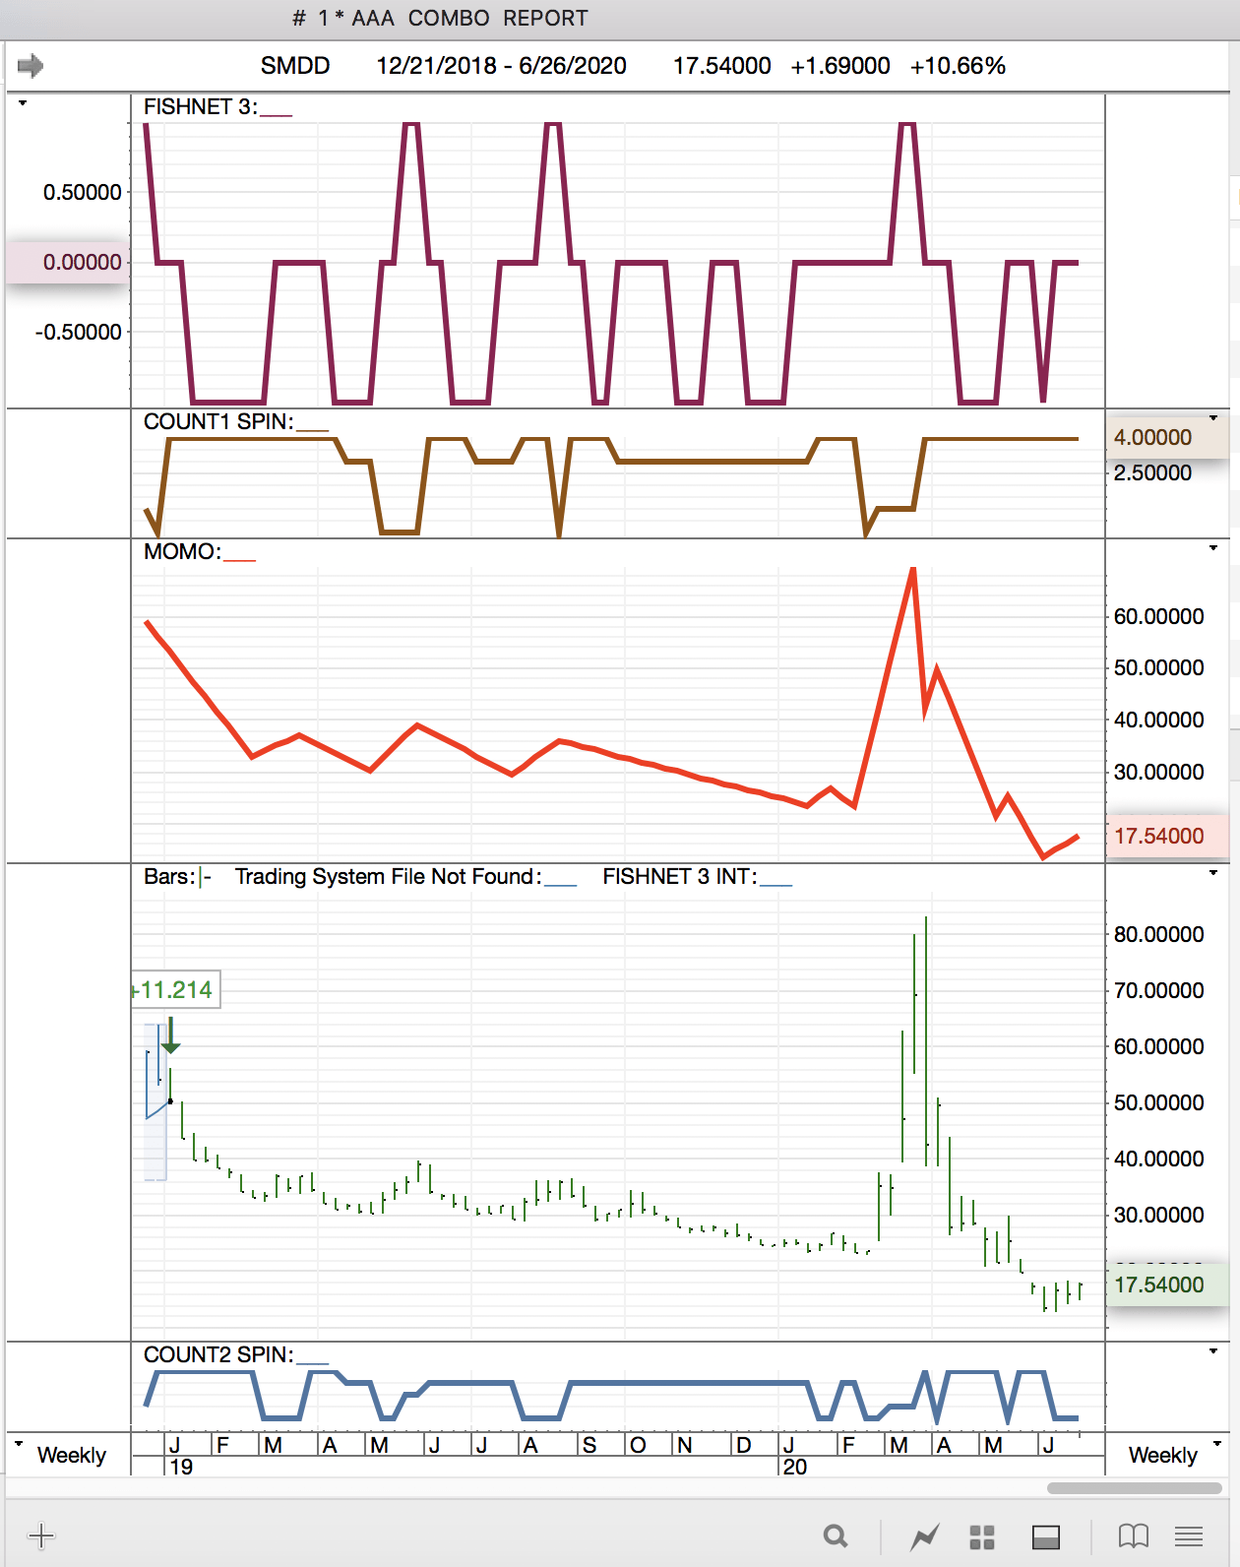The width and height of the screenshot is (1240, 1567).
Task: Toggle the bottom panel layout icon
Action: coord(1046,1536)
